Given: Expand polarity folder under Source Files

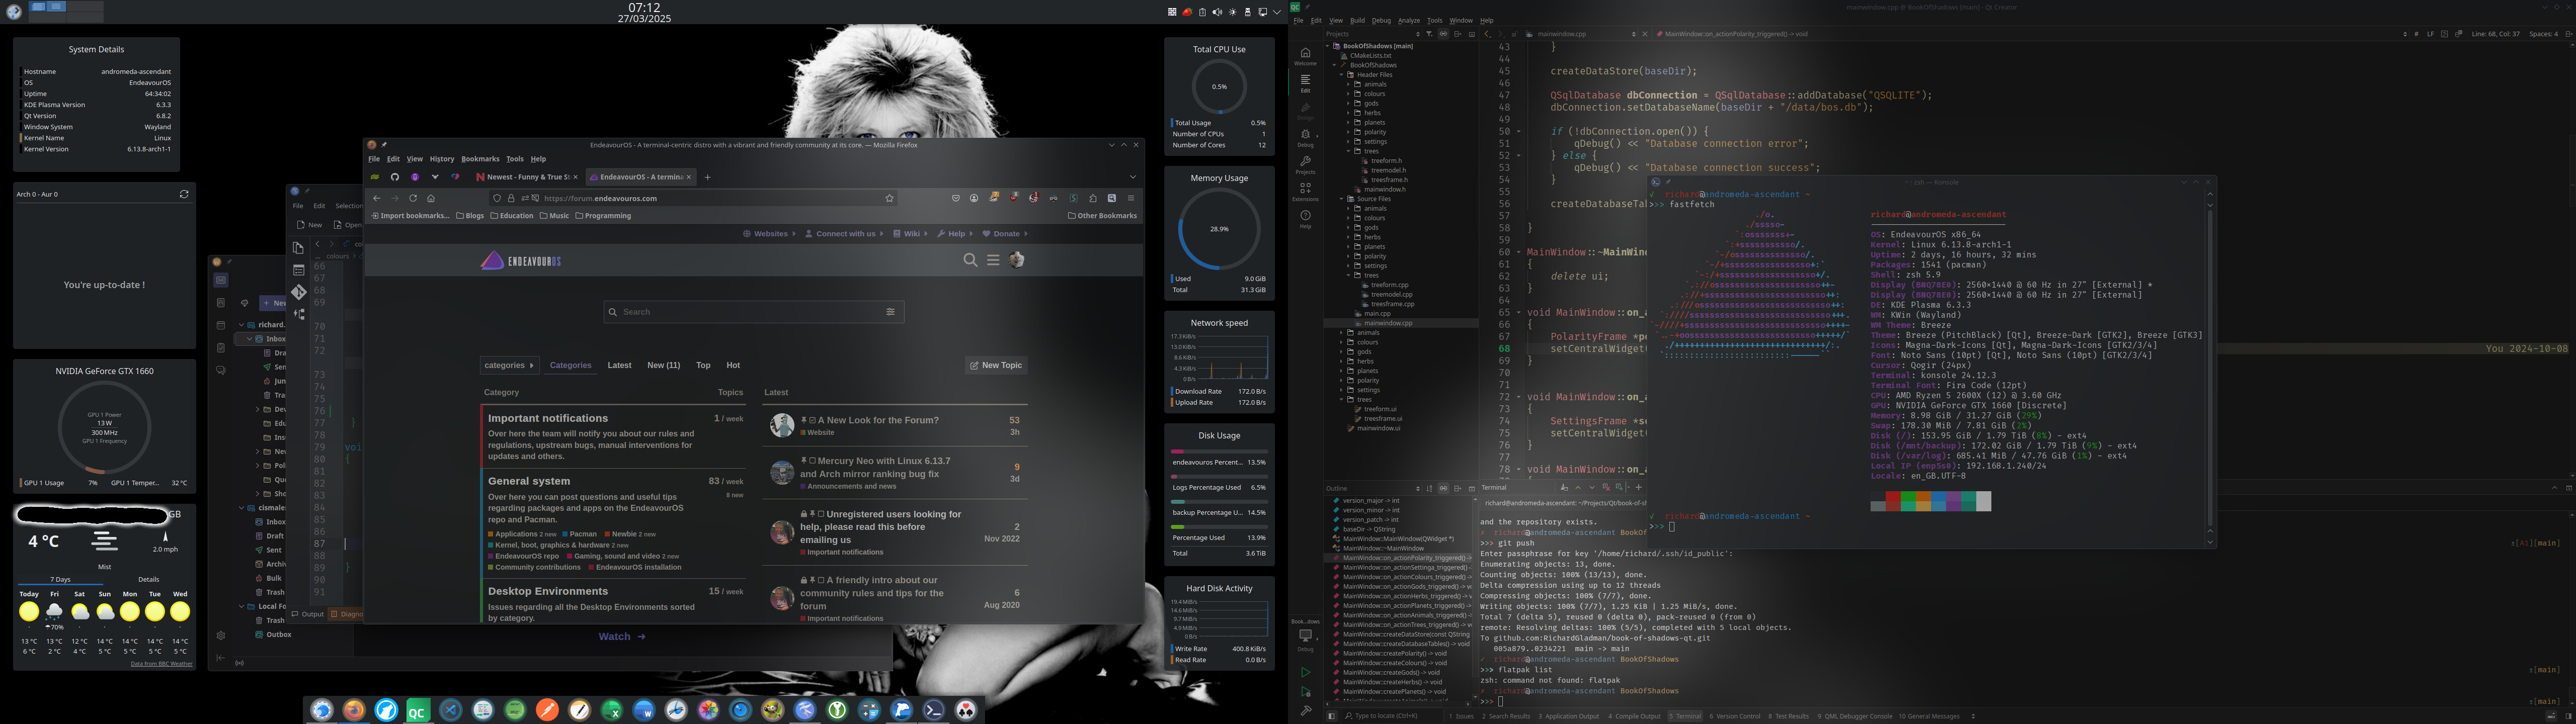Looking at the screenshot, I should [x=1349, y=256].
